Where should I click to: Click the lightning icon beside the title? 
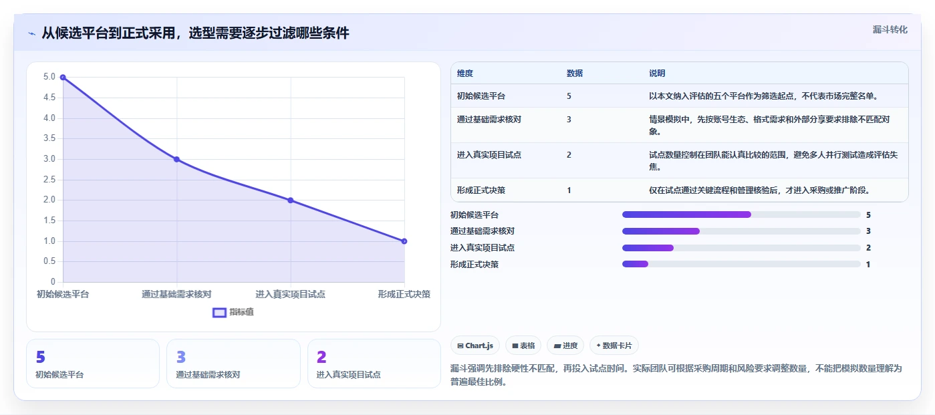(31, 33)
